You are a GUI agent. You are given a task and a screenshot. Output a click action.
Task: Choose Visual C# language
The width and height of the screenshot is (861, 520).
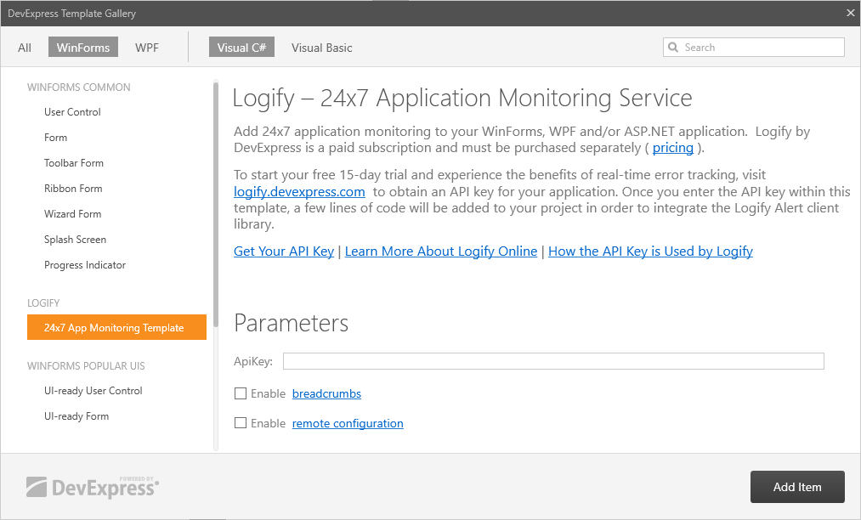(241, 48)
